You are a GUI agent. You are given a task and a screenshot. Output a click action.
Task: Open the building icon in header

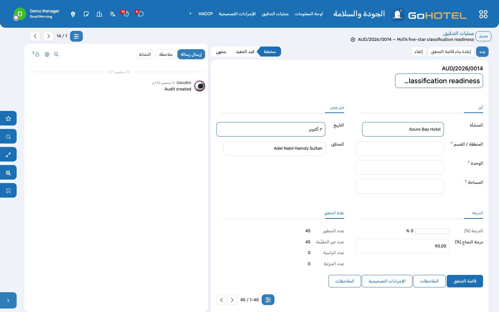[99, 14]
